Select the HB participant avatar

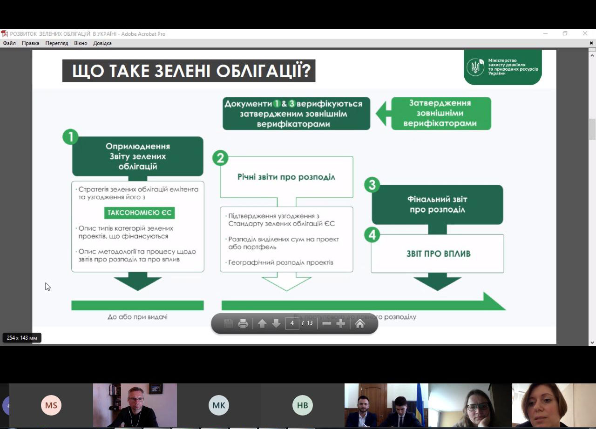tap(303, 405)
